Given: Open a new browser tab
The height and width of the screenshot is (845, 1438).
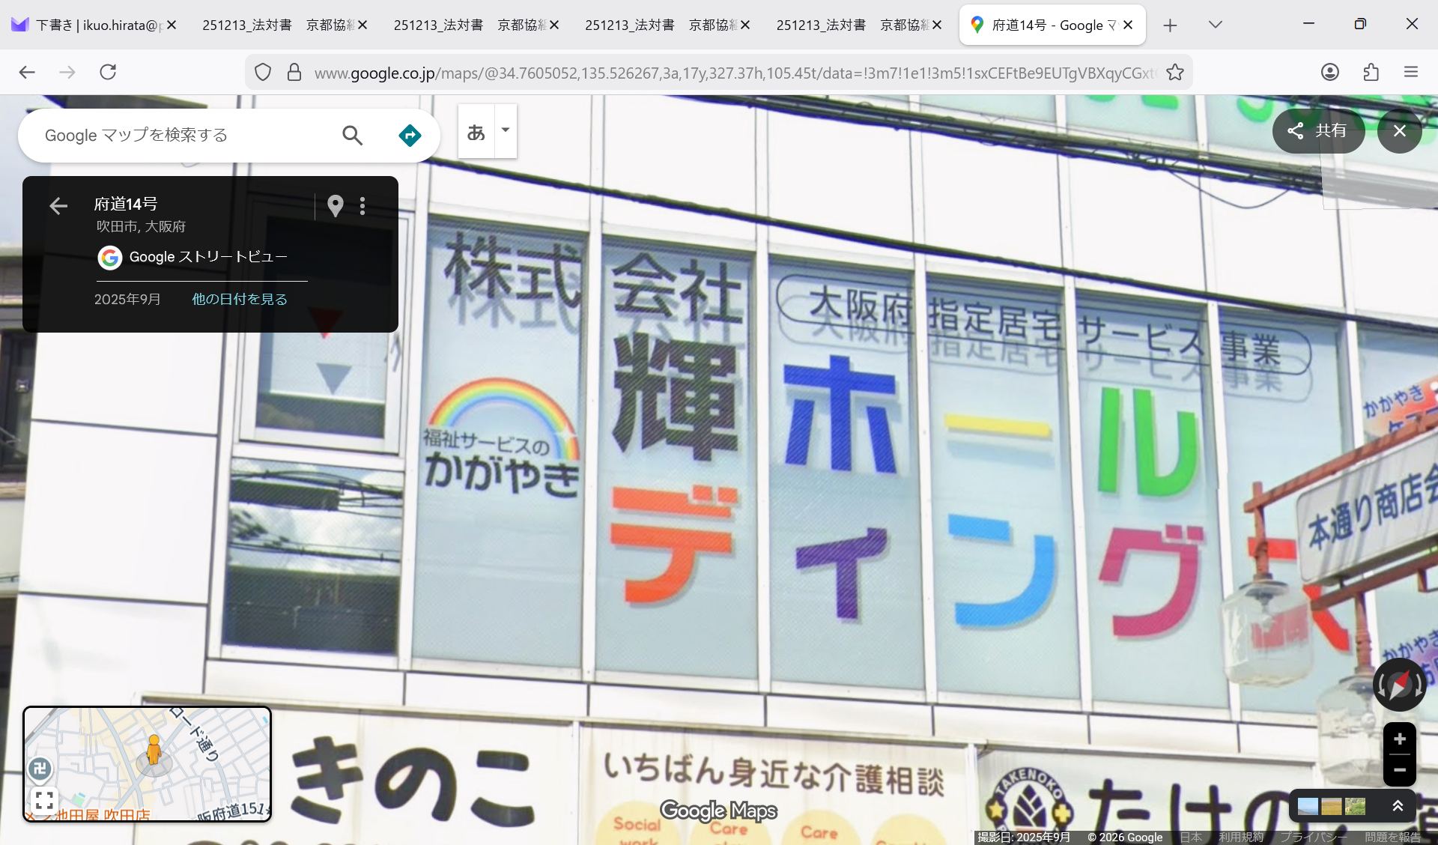Looking at the screenshot, I should [x=1170, y=25].
